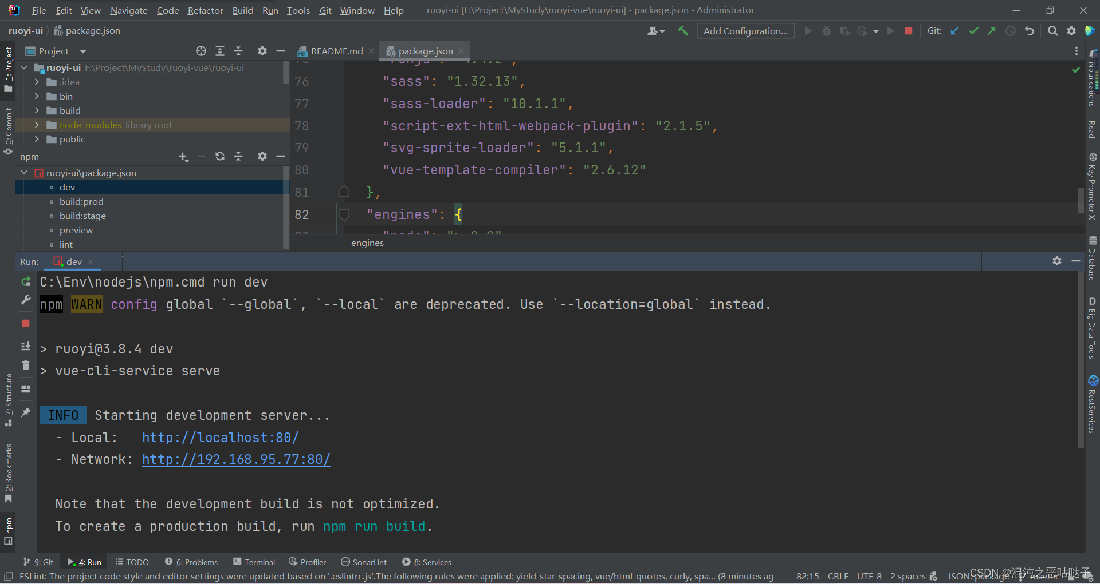Expand the build folder

pos(37,110)
